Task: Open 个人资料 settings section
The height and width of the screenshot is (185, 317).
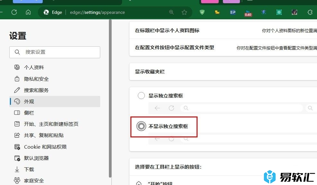Action: tap(34, 68)
